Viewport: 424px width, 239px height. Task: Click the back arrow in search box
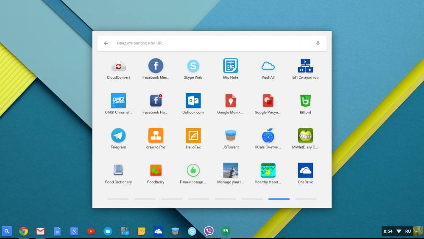[106, 43]
